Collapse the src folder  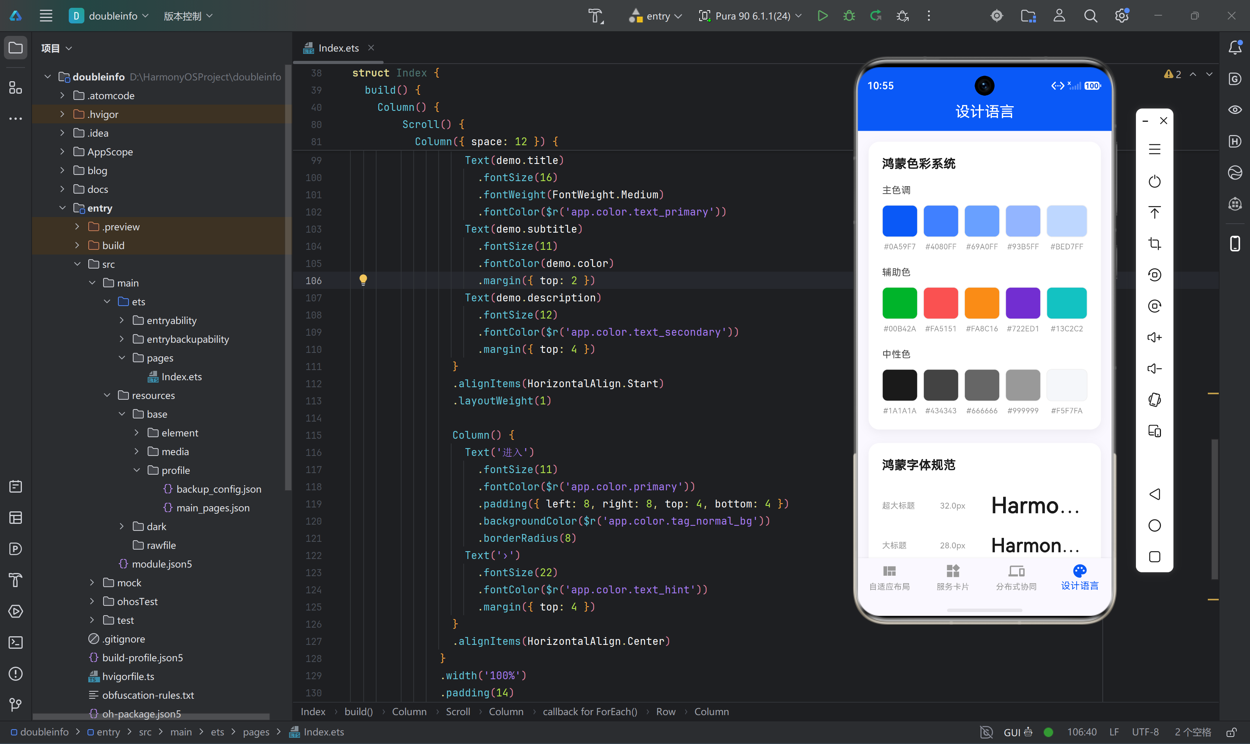pyautogui.click(x=77, y=264)
